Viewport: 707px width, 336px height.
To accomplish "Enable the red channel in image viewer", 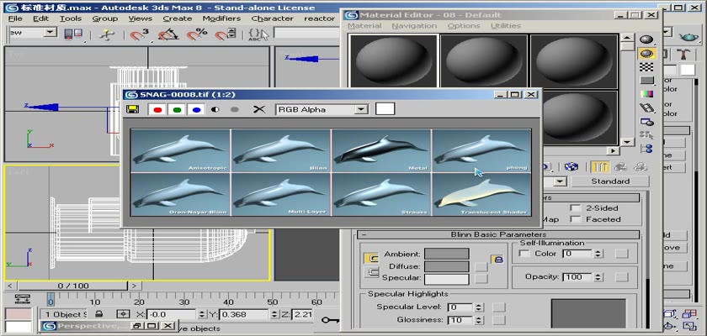I will coord(157,109).
